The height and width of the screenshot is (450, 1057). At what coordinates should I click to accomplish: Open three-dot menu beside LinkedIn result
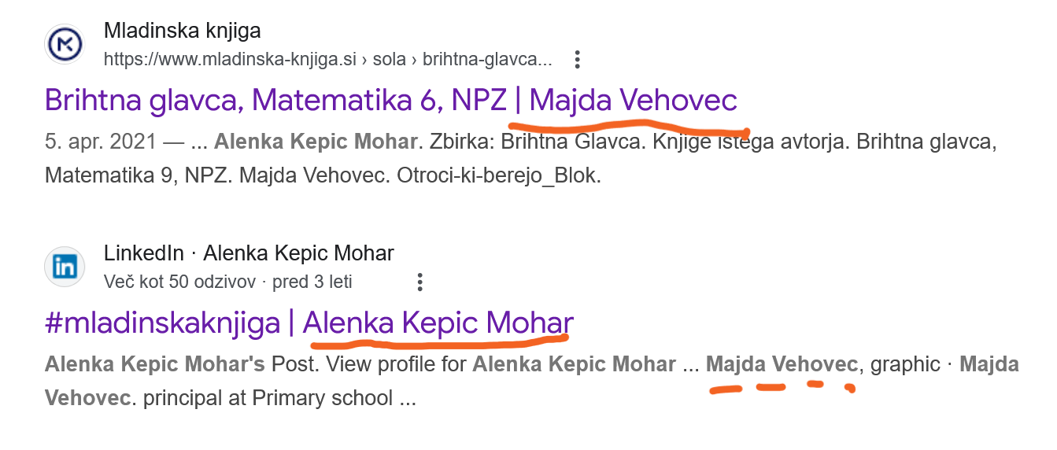click(420, 282)
